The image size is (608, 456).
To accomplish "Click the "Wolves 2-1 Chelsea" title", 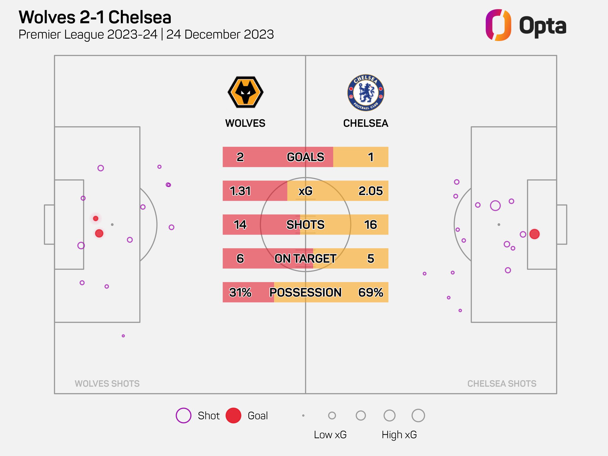I will (x=95, y=17).
